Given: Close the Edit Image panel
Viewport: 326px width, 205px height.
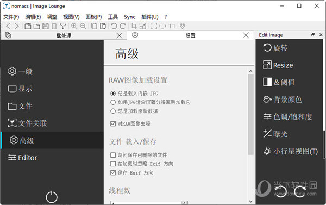Looking at the screenshot, I should pos(321,35).
